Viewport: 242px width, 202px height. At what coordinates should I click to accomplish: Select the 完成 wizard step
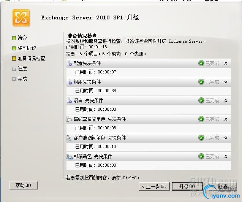(x=22, y=79)
